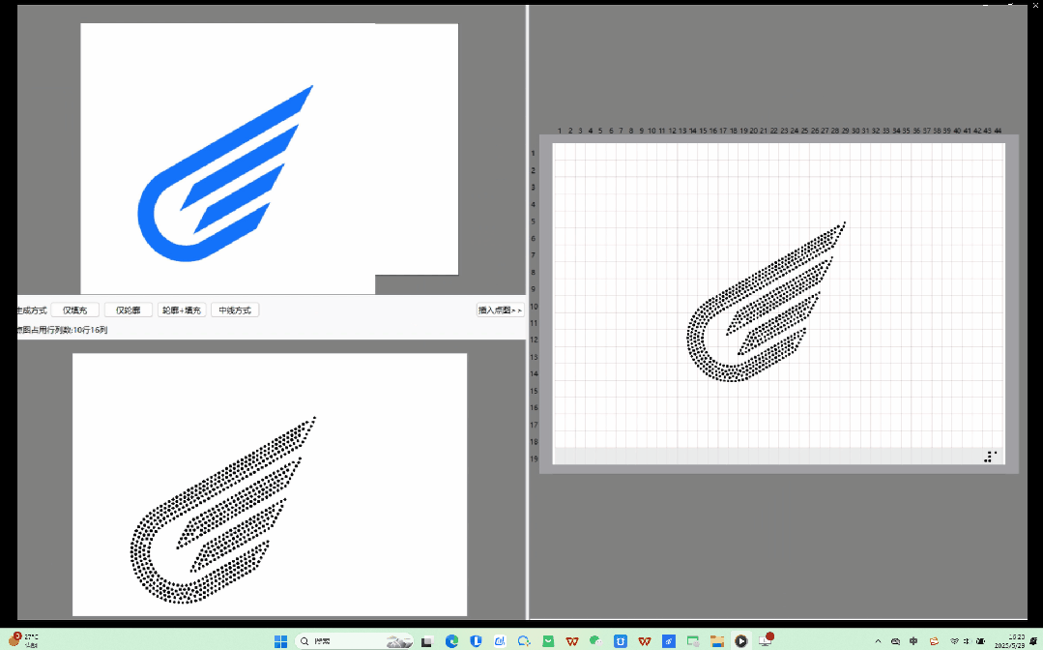1043x650 pixels.
Task: Click the taskbar search box
Action: (355, 641)
